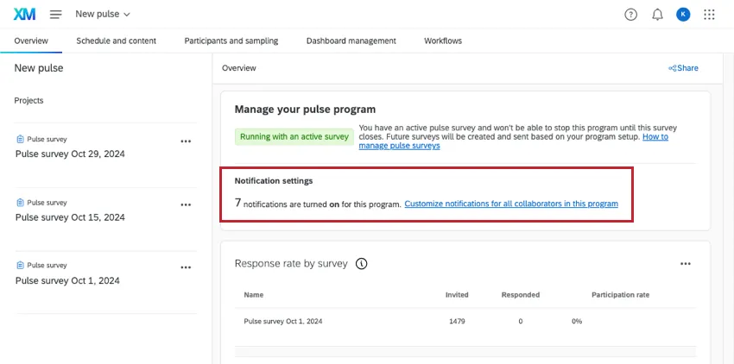
Task: Open options for Pulse survey Oct 29, 2024
Action: click(186, 141)
